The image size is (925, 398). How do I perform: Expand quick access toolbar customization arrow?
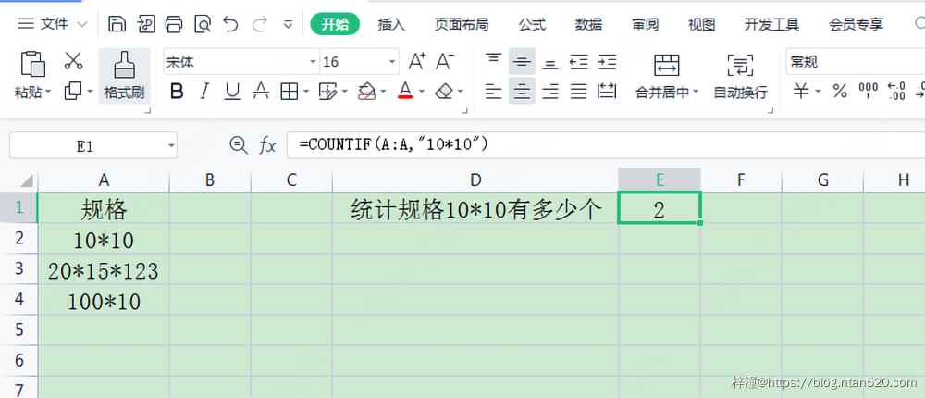288,25
